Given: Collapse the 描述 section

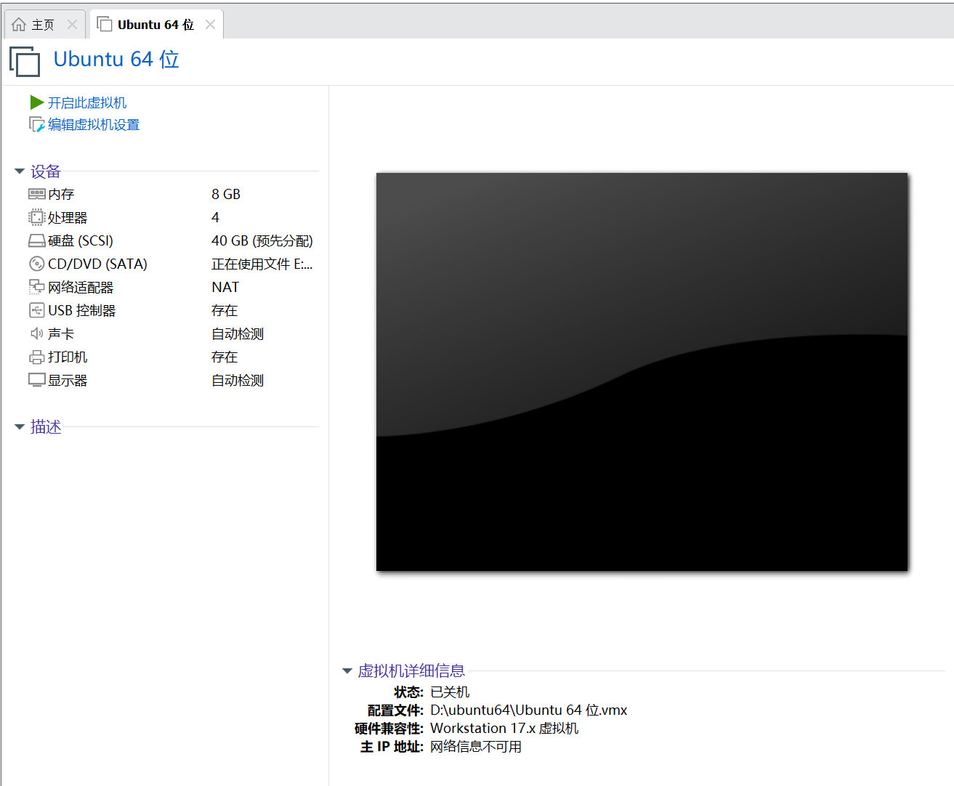Looking at the screenshot, I should click(x=20, y=427).
